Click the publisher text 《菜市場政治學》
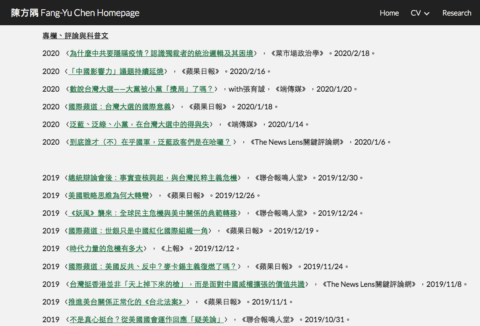 coord(297,53)
